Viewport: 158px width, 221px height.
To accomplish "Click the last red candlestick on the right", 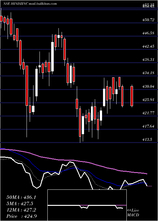I will coord(132,96).
